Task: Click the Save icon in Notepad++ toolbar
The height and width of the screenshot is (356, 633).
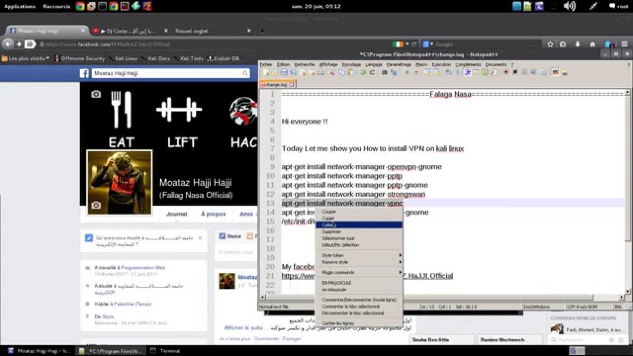Action: coord(284,73)
